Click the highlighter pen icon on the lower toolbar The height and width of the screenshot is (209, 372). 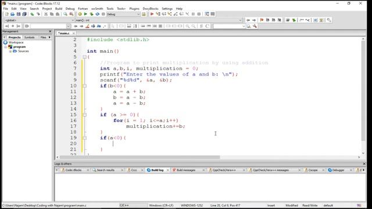tap(87, 26)
